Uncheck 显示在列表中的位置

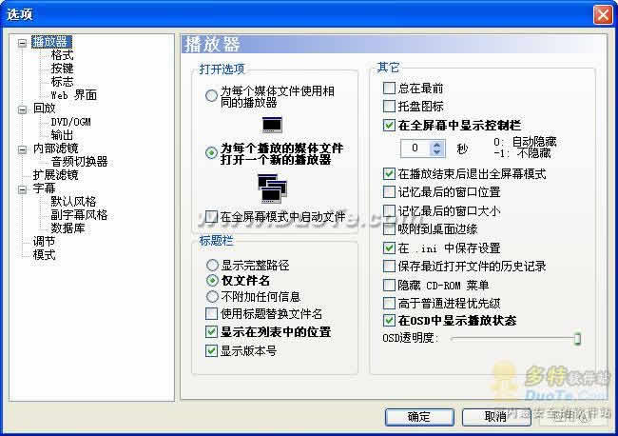coord(212,332)
